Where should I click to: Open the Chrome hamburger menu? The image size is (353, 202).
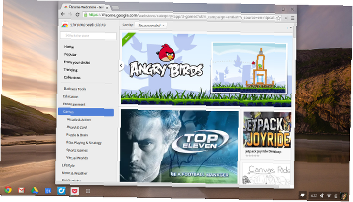pyautogui.click(x=292, y=18)
